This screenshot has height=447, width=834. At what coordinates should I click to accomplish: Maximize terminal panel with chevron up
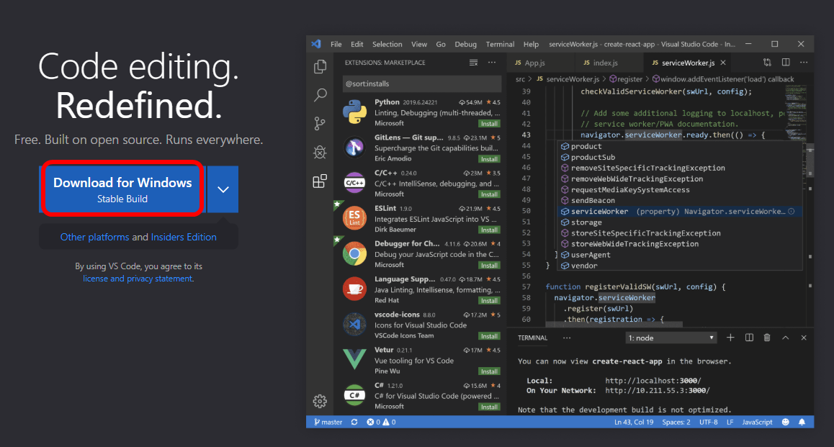tap(785, 338)
